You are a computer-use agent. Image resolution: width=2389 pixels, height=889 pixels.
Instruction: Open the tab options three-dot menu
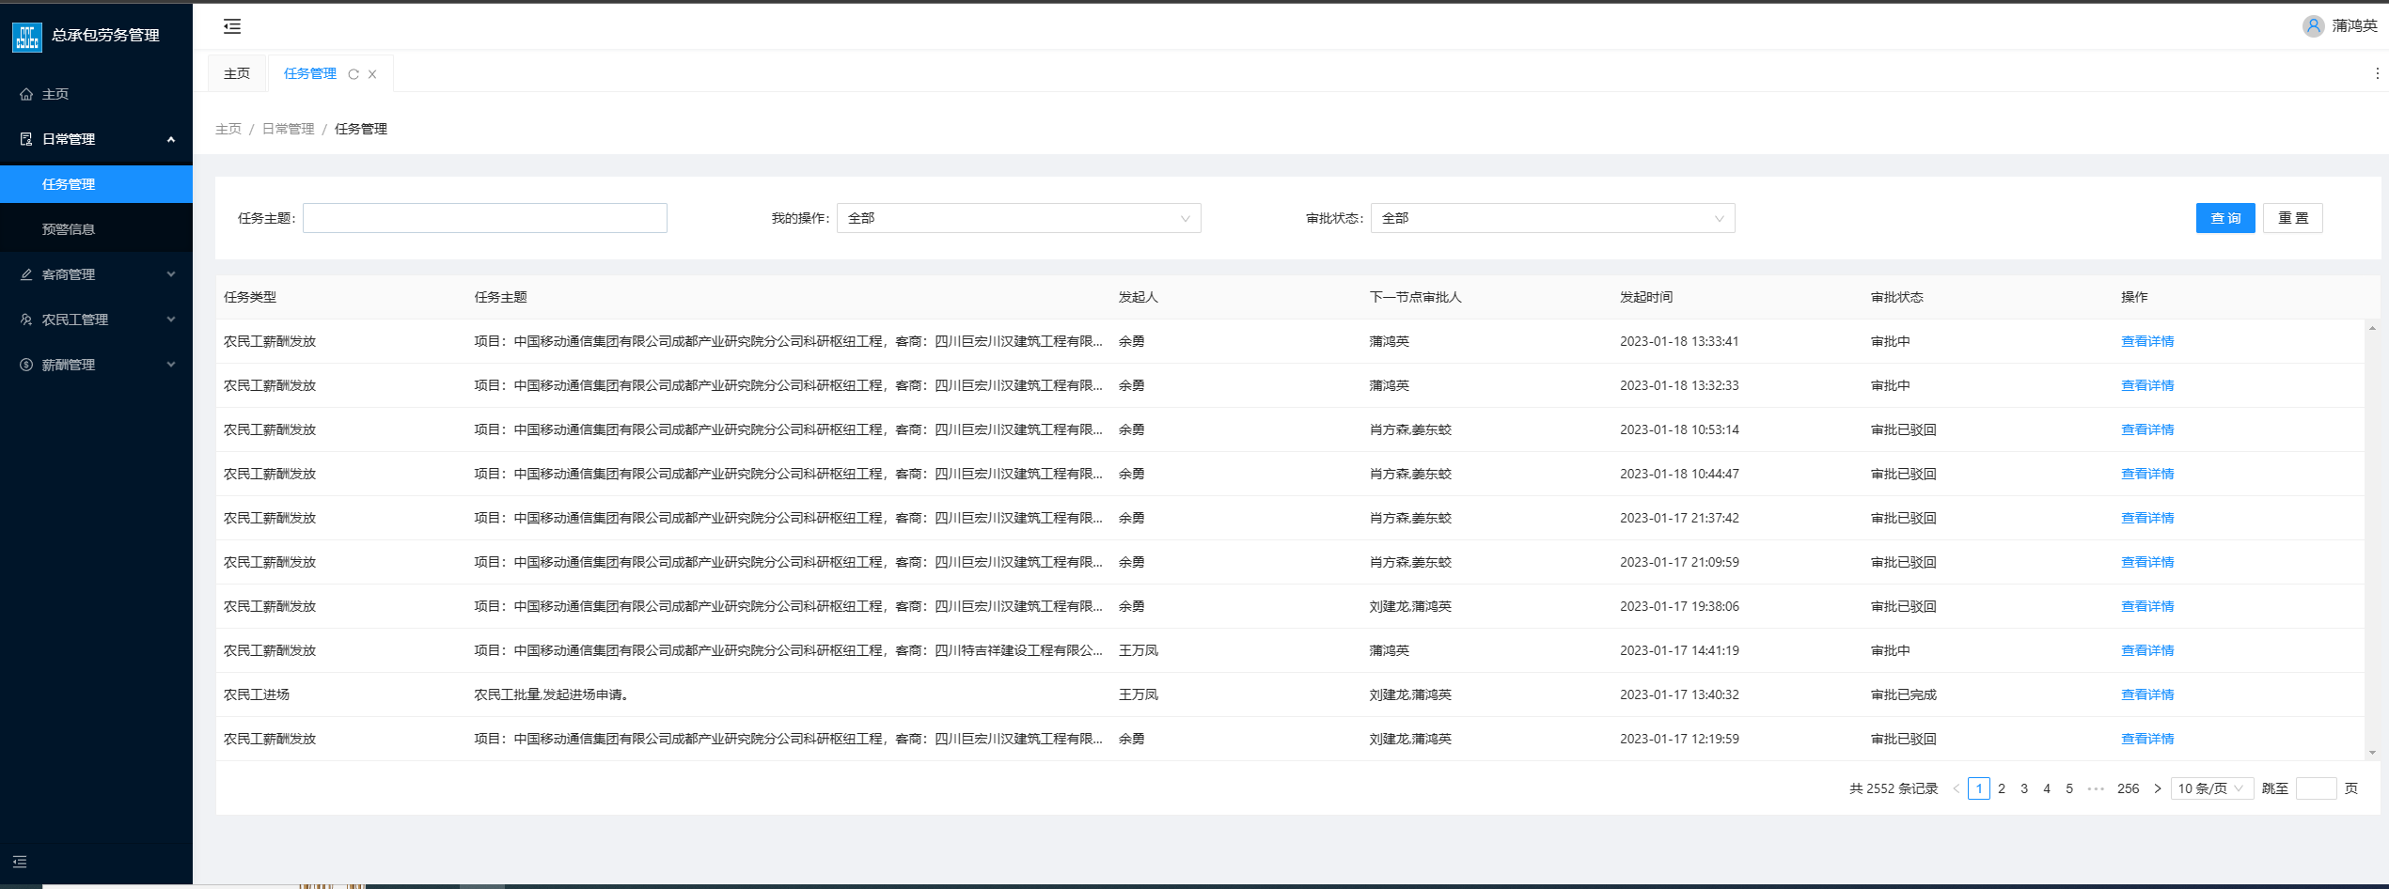[x=2377, y=73]
